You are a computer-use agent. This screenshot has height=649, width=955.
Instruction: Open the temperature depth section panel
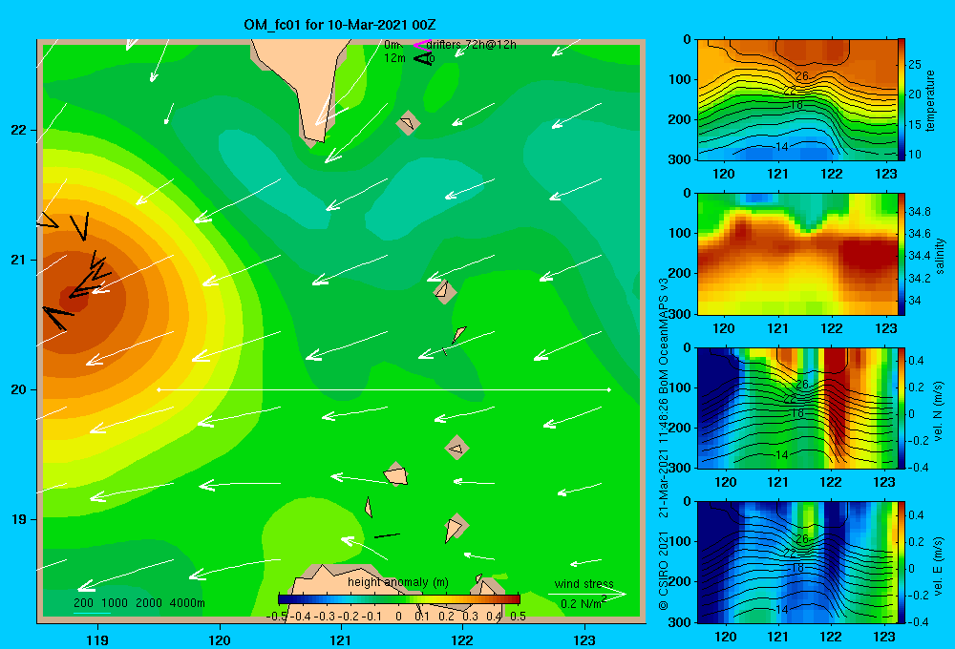point(796,99)
